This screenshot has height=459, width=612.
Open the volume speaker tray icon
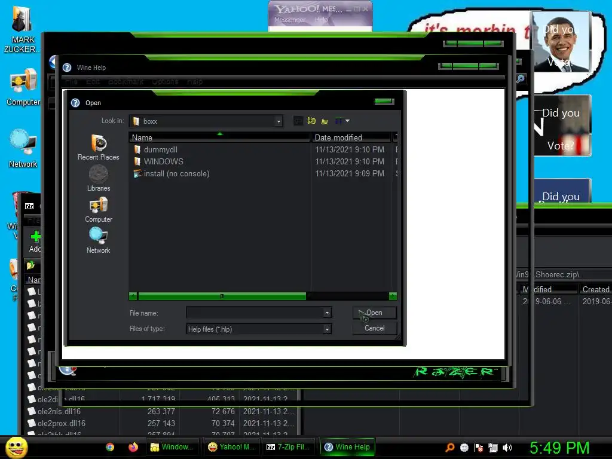[507, 448]
